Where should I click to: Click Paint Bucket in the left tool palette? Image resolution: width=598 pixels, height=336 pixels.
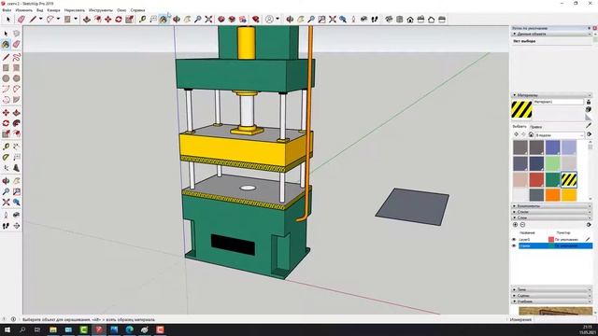tap(6, 45)
